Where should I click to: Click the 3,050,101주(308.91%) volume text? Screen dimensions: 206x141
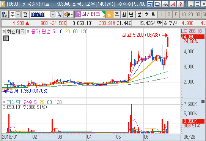coord(25,107)
